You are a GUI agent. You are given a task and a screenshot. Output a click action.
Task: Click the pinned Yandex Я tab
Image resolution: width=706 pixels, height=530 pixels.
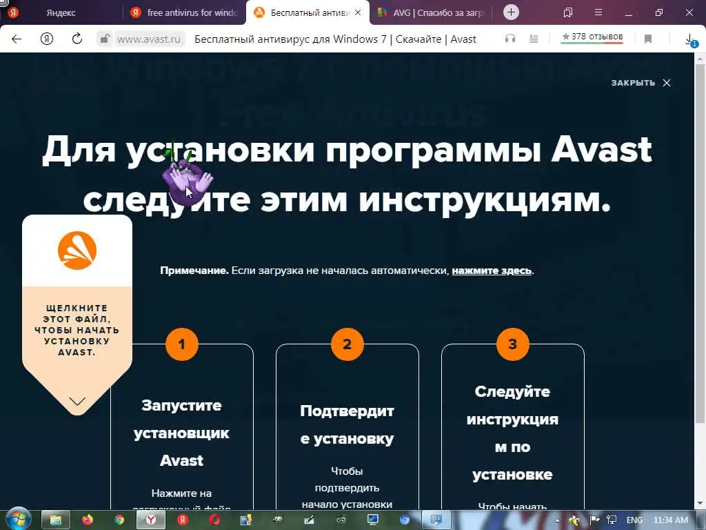[x=13, y=12]
